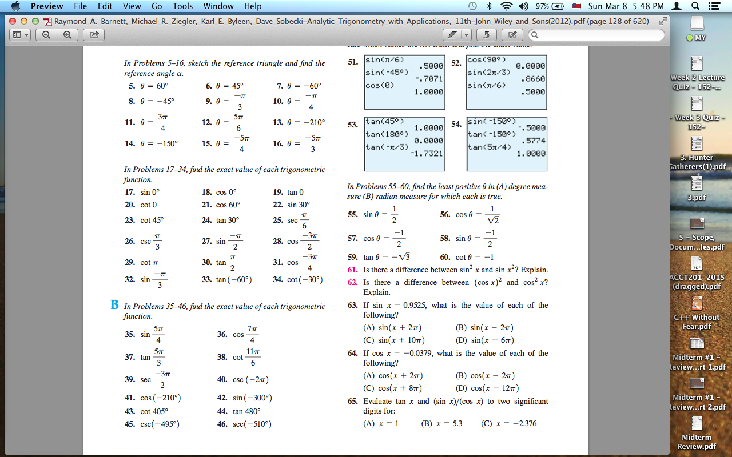
Task: Click the Time Machine menu bar icon
Action: (473, 7)
